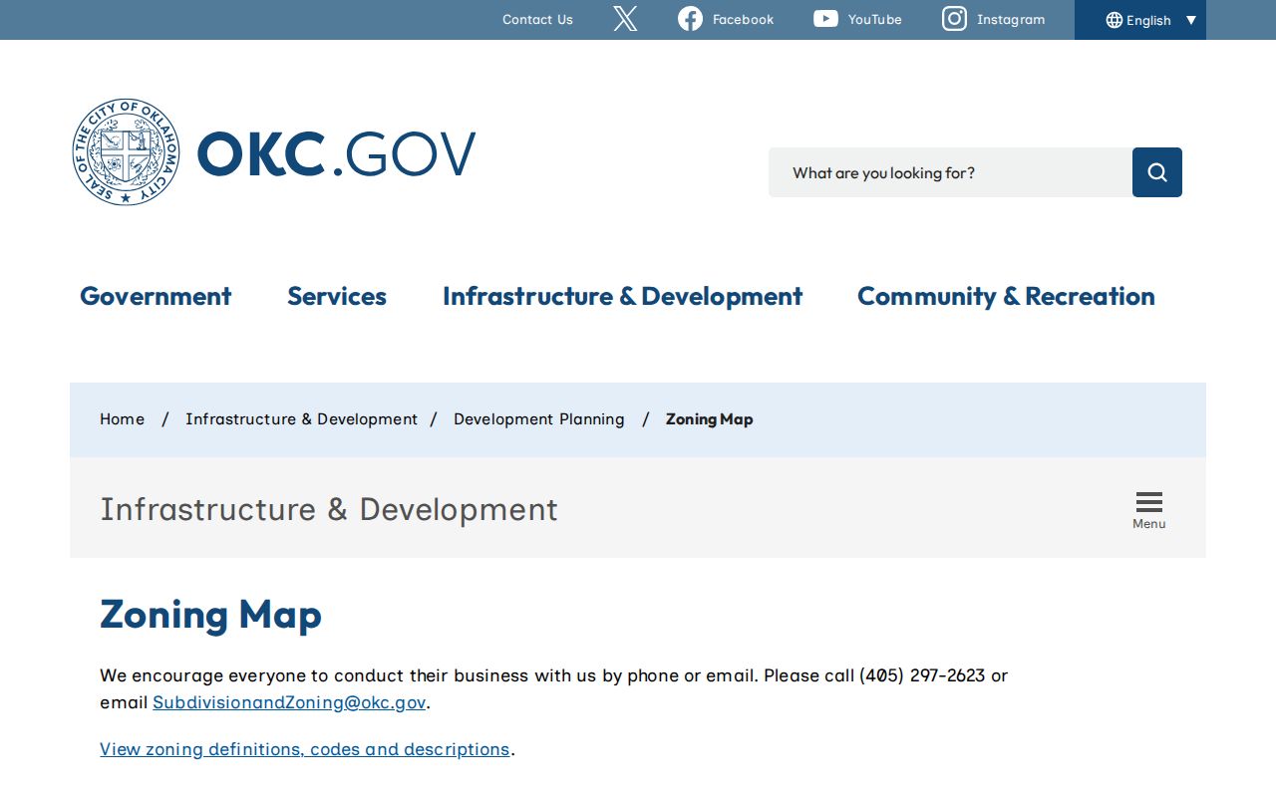Open zoning definitions, codes and descriptions link

(x=305, y=749)
